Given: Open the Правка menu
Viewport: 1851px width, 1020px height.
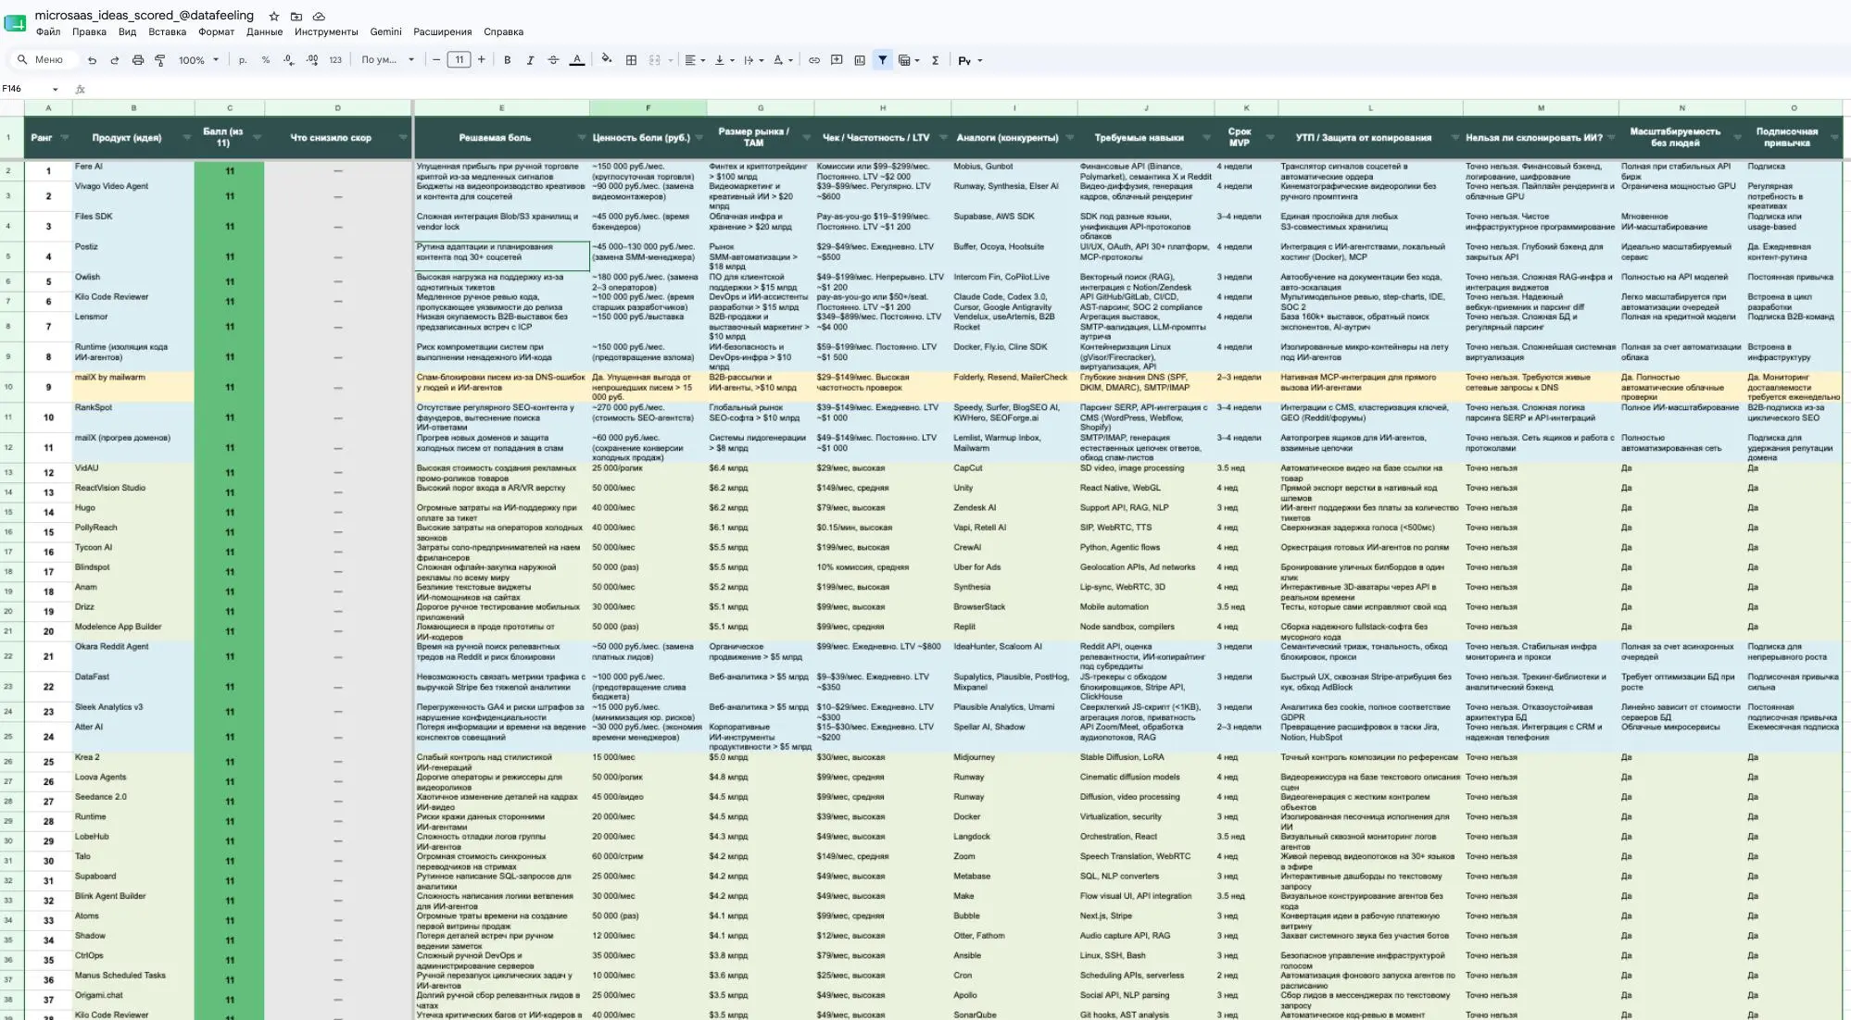Looking at the screenshot, I should [x=89, y=31].
